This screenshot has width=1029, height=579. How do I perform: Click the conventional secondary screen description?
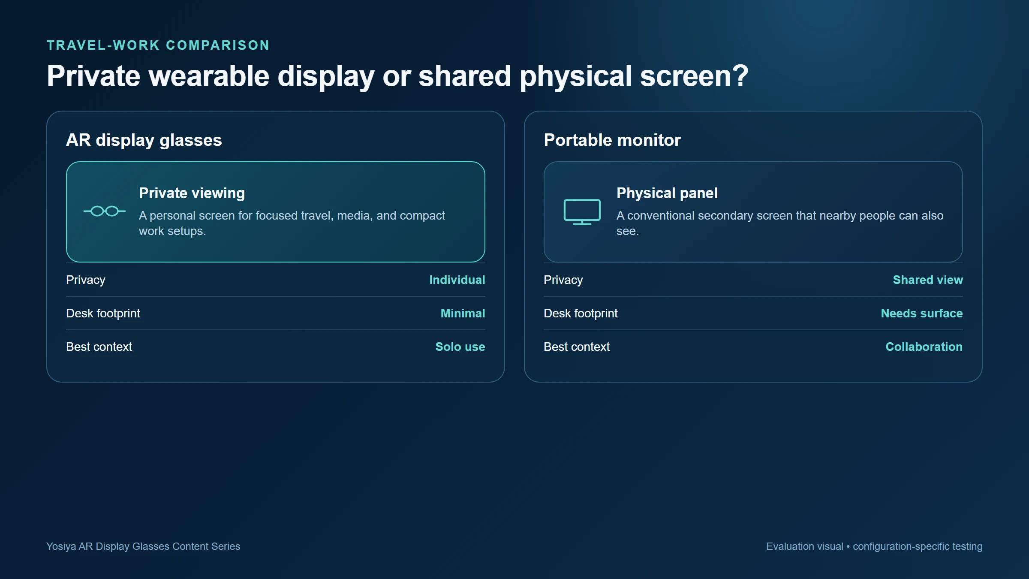780,223
